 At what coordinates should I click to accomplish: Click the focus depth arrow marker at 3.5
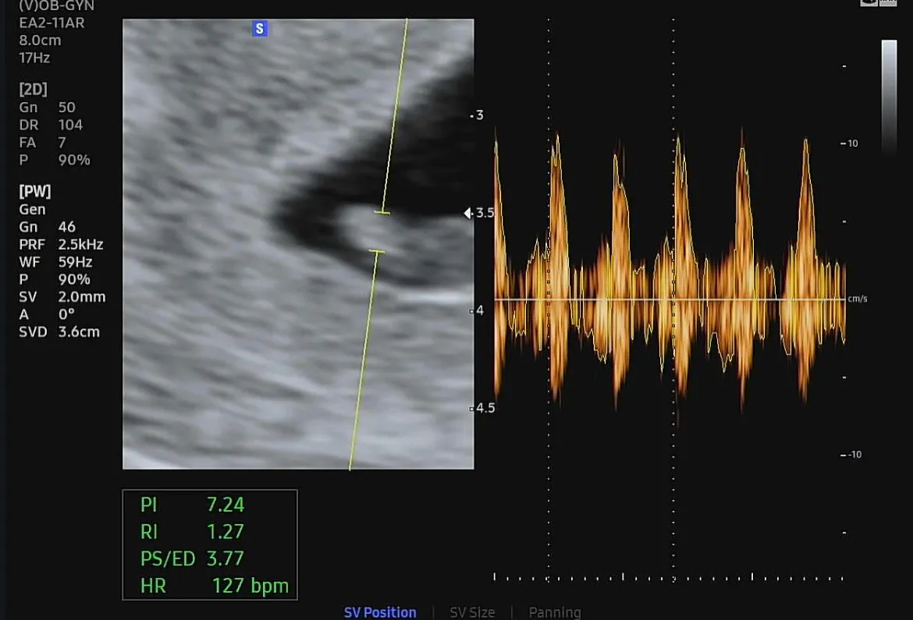point(467,213)
